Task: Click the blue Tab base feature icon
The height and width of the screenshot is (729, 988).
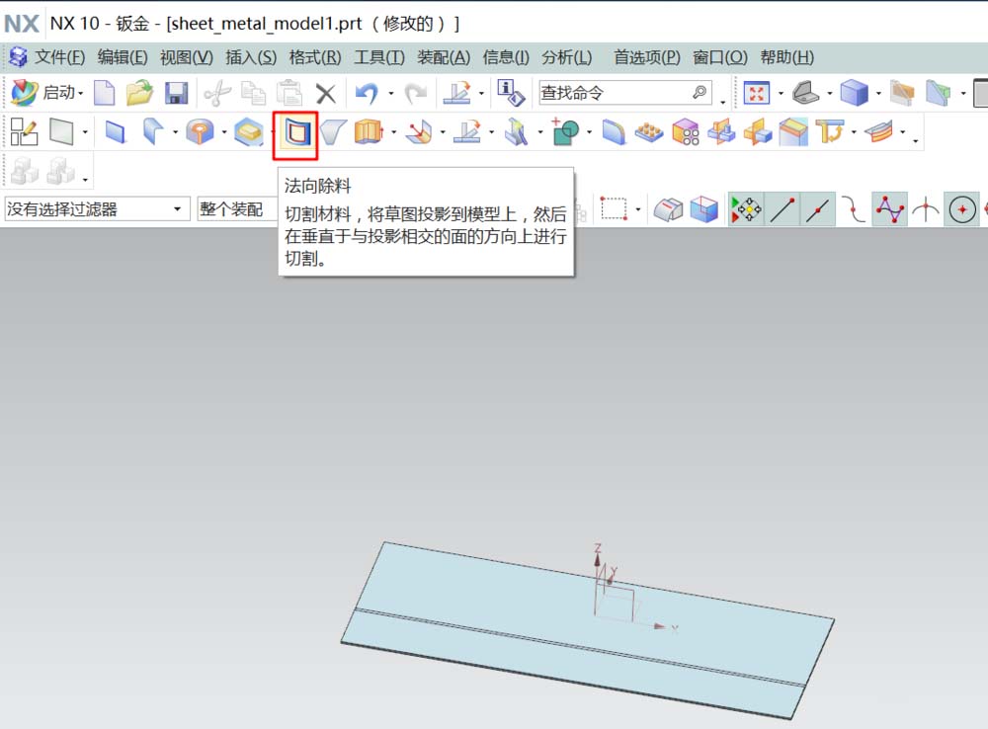Action: 115,132
